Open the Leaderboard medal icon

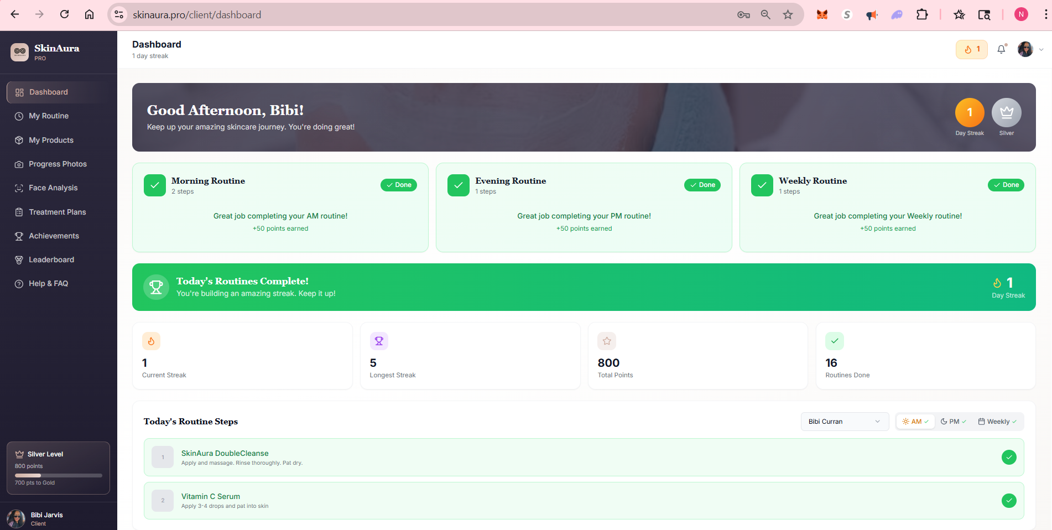[x=18, y=259]
